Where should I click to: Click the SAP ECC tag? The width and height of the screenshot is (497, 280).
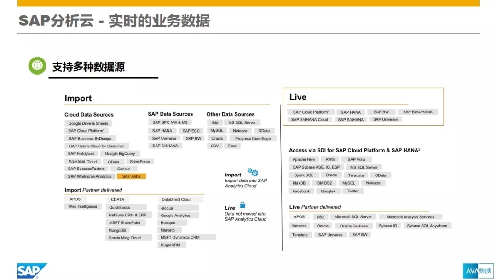(x=191, y=131)
